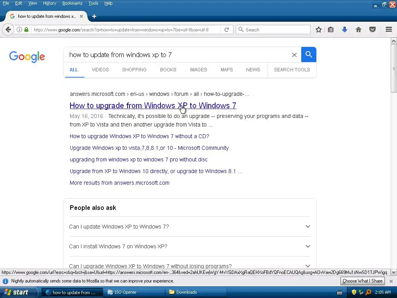
Task: Click the magnifier icon in the toolbar search box
Action: pos(241,29)
